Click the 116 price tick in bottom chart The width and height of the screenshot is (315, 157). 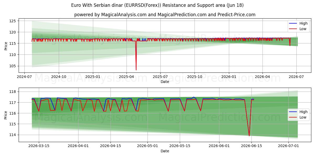coord(13,113)
